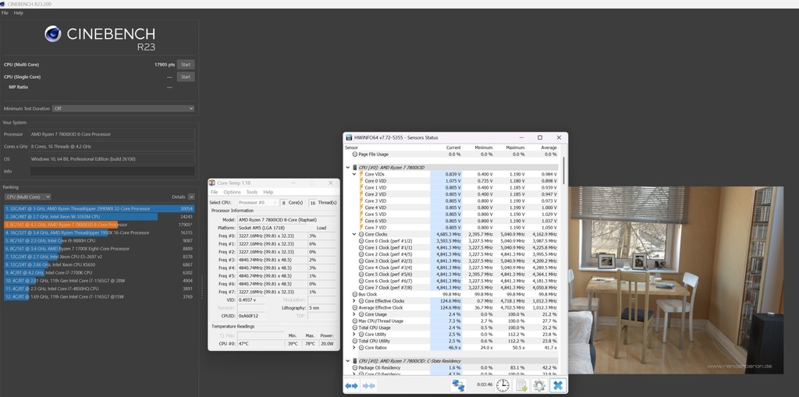The width and height of the screenshot is (799, 397).
Task: Close sensors with the blue X toolbar icon
Action: (x=558, y=385)
